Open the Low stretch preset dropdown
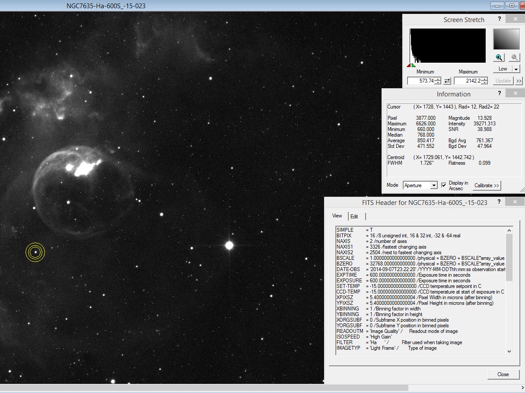The height and width of the screenshot is (393, 525). click(516, 69)
